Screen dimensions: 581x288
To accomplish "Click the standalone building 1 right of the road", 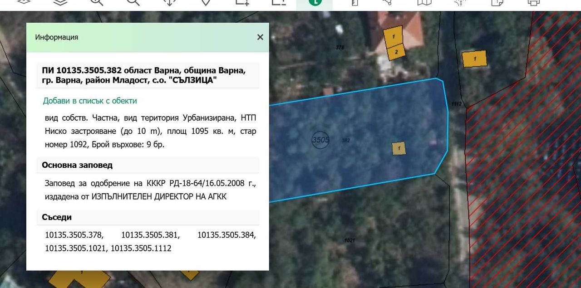I will 474,59.
